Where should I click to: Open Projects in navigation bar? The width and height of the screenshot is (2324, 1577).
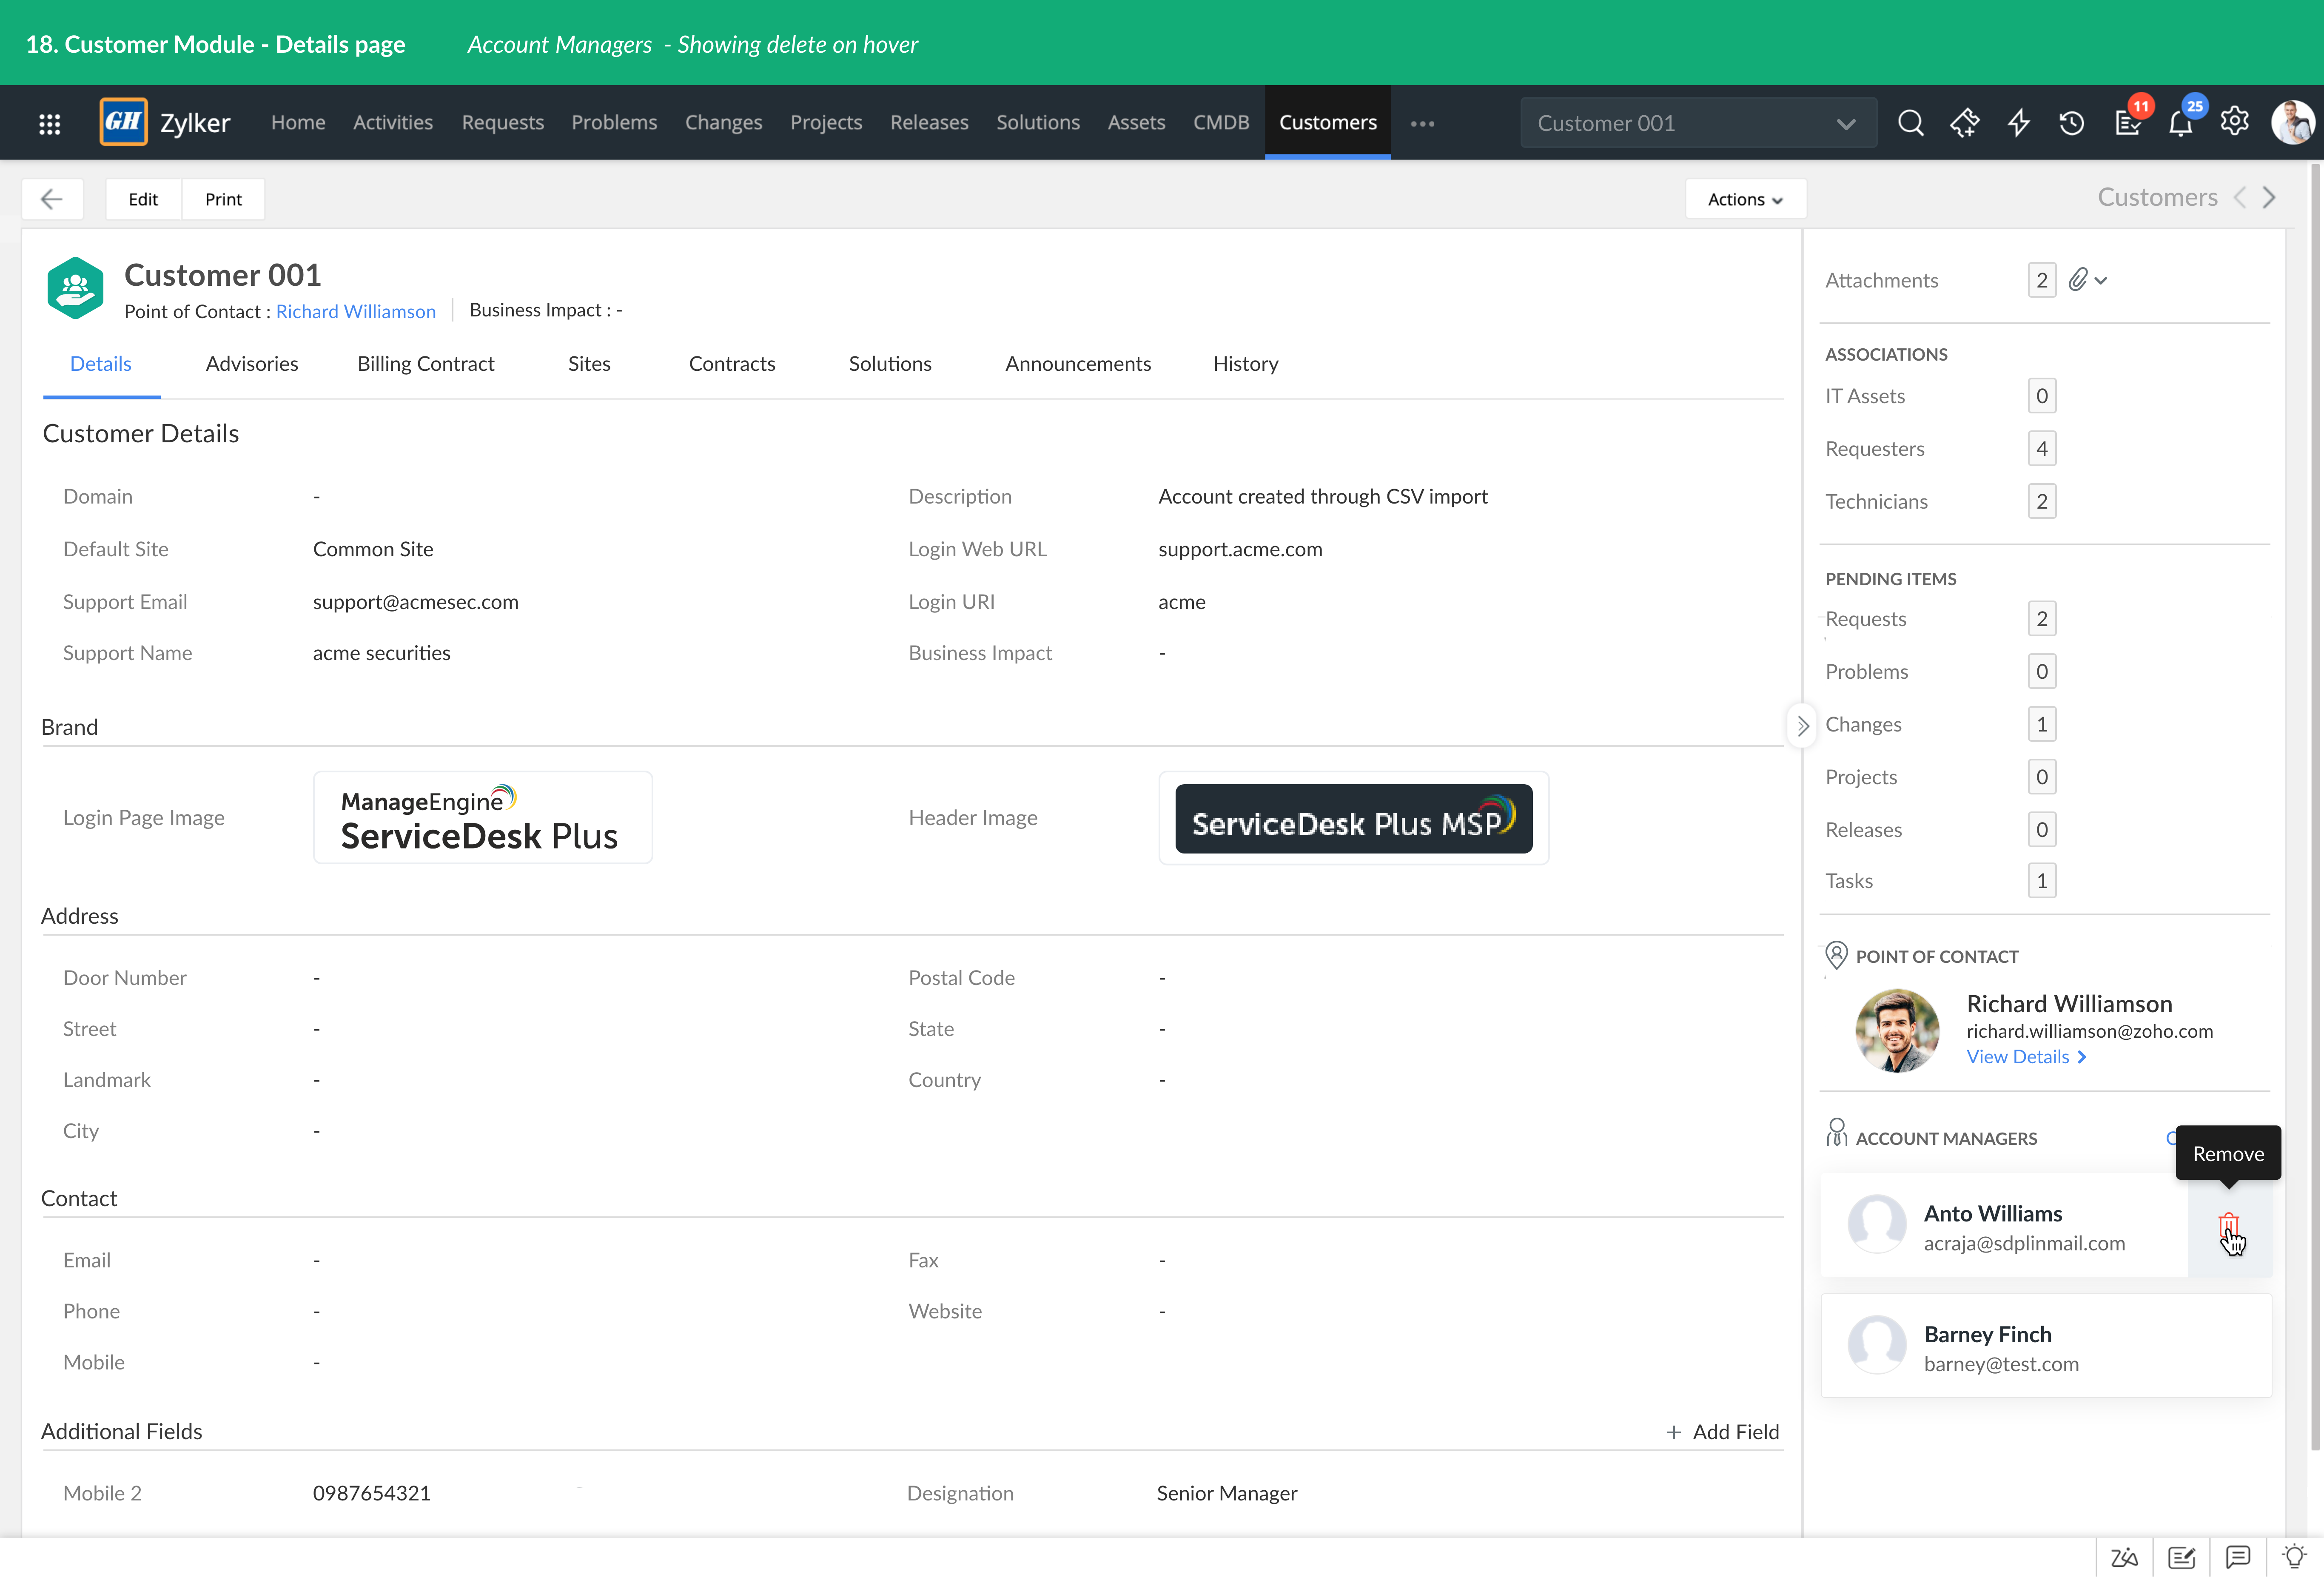(826, 122)
